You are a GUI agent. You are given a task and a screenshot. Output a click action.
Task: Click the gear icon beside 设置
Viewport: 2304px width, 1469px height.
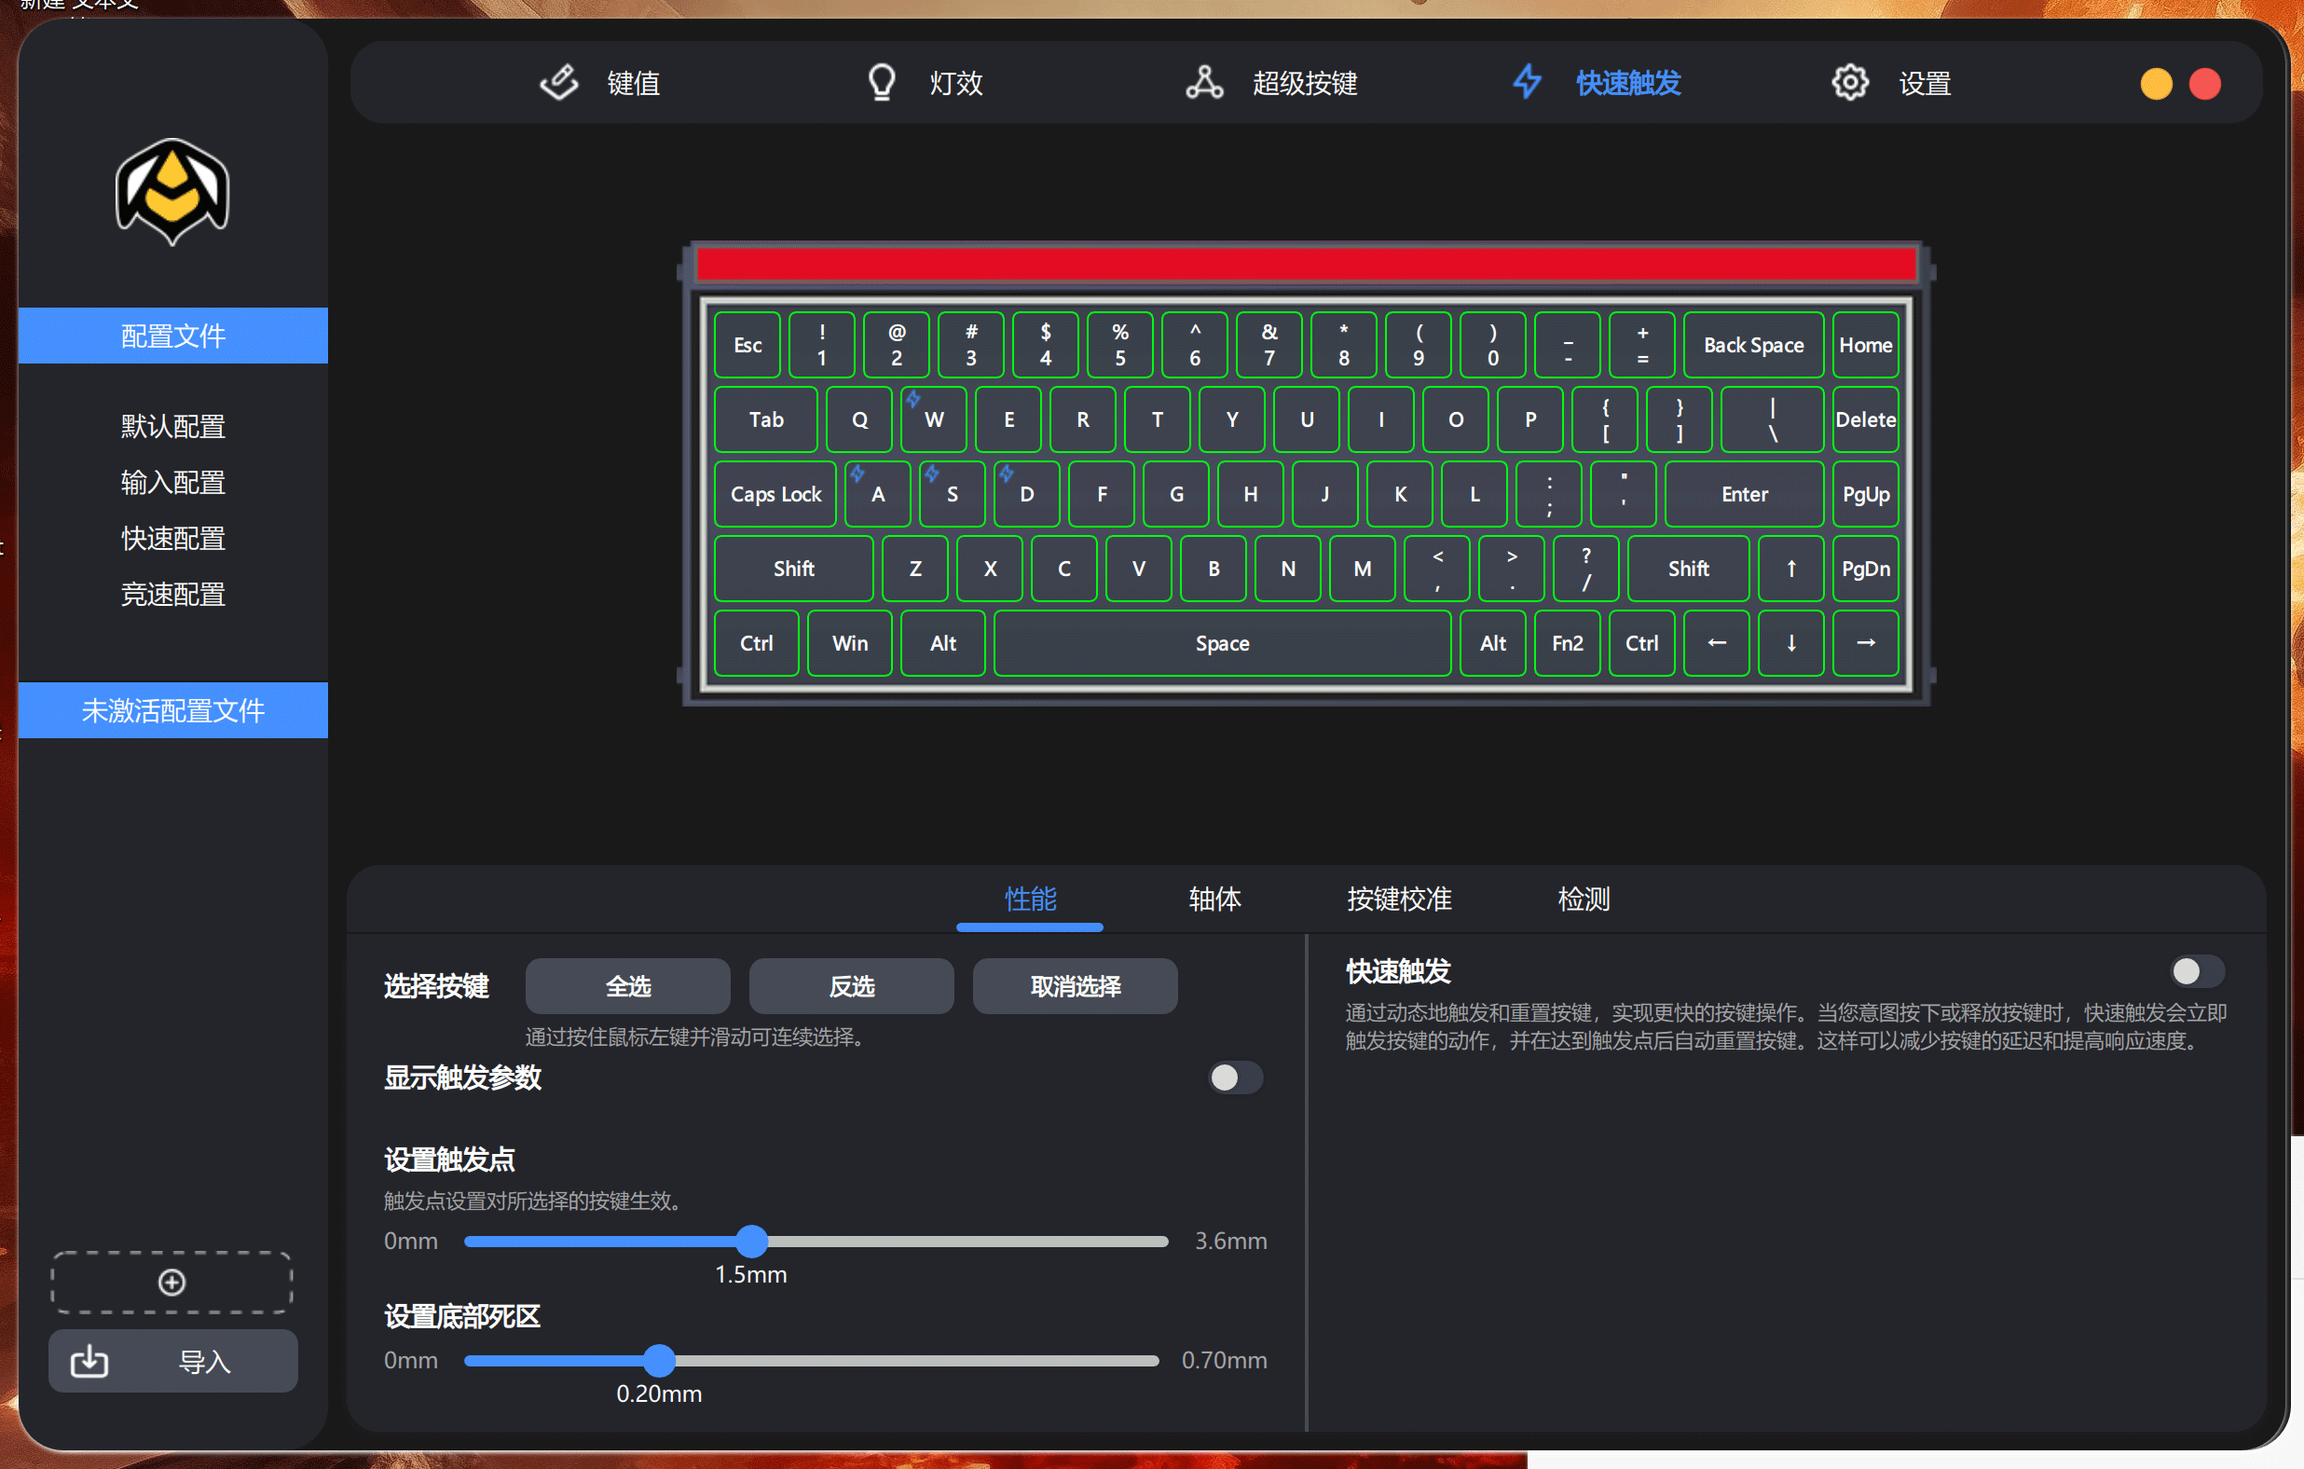(x=1849, y=83)
